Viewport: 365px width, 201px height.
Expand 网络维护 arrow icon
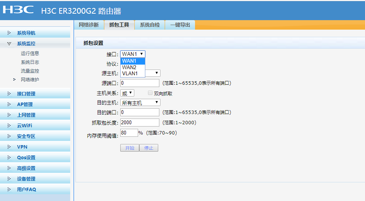14,79
